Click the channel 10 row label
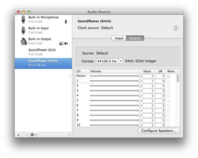The width and height of the screenshot is (198, 158). (x=78, y=125)
